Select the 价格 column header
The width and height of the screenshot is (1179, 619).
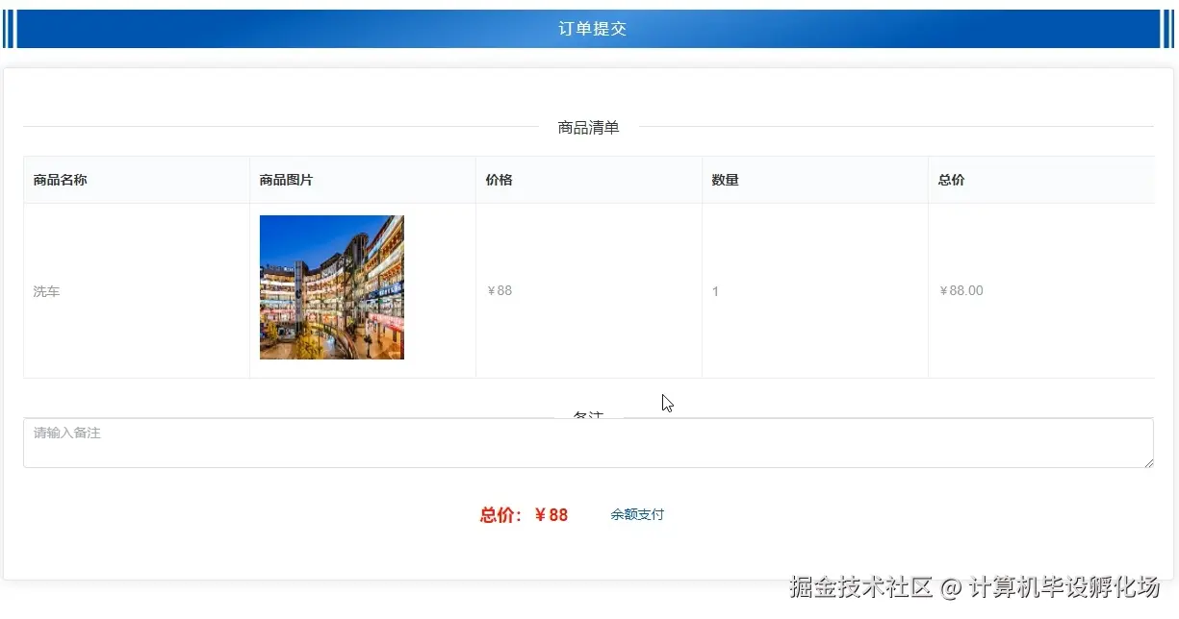coord(500,179)
